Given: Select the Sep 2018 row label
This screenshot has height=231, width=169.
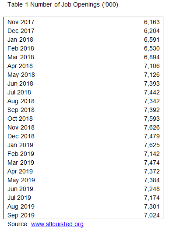Looking at the screenshot, I should [21, 110].
